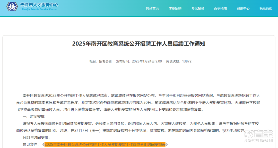Open the 网站首页 navigation item
Image resolution: width=278 pixels, height=148 pixels.
(x=152, y=8)
